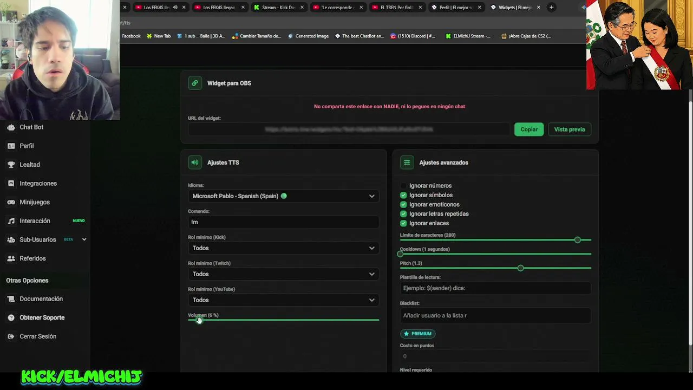The image size is (693, 390).
Task: Click the Sub-Usuarios people icon
Action: [11, 240]
